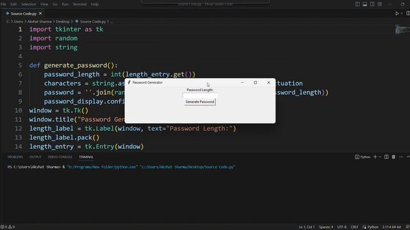Viewport: 410px width, 230px height.
Task: Open the File menu
Action: click(3, 4)
